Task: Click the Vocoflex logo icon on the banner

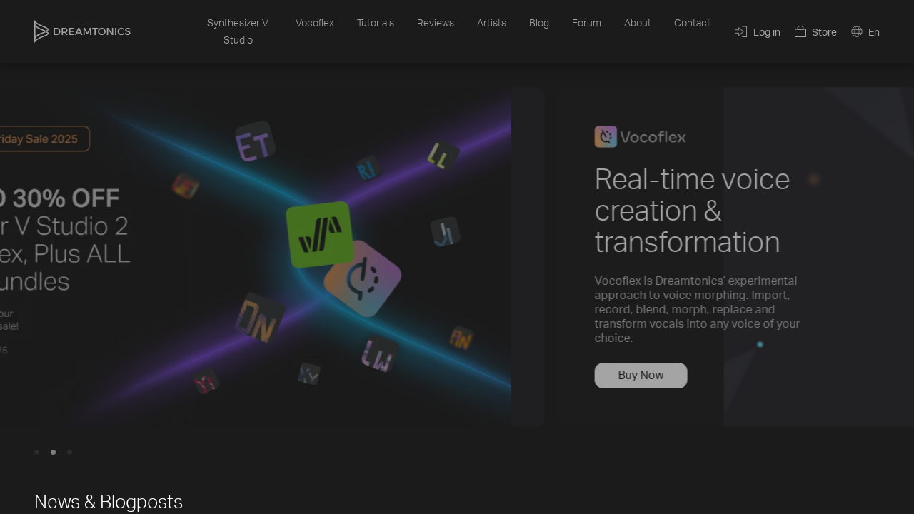Action: pyautogui.click(x=606, y=136)
